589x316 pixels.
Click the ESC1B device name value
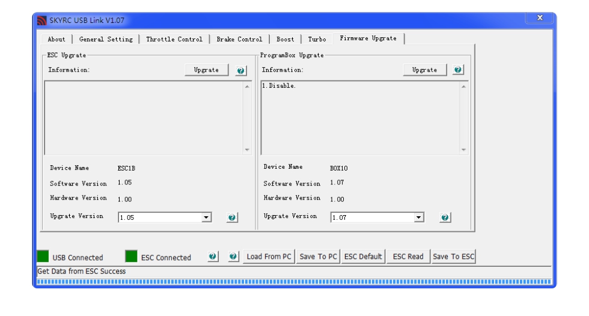[126, 168]
